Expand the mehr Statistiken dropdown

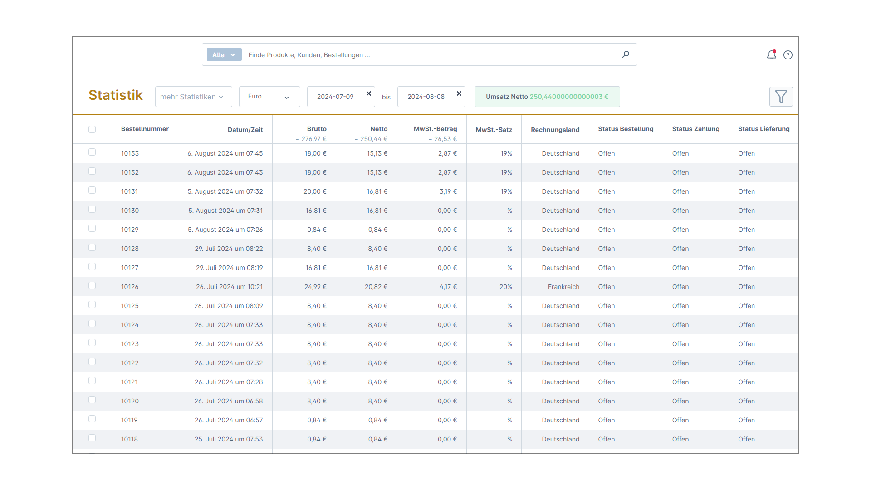point(194,97)
